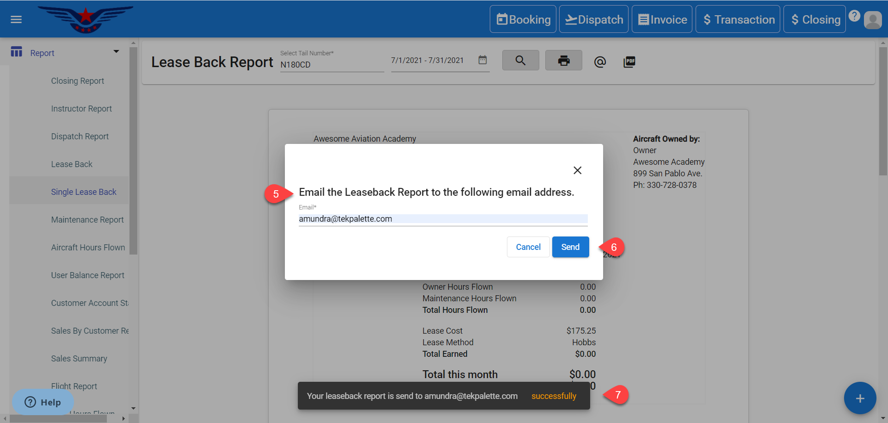Click the question mark help icon

[854, 16]
